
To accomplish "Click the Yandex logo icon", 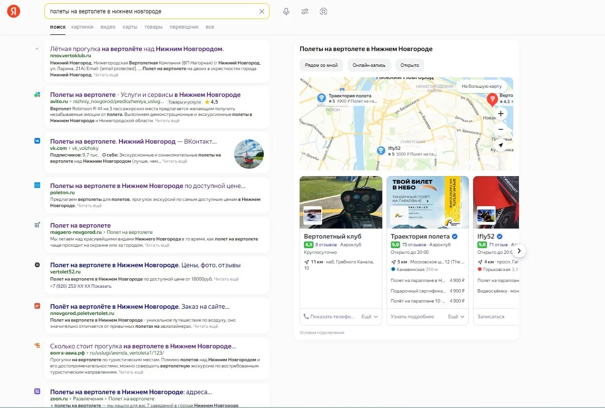I will click(13, 11).
